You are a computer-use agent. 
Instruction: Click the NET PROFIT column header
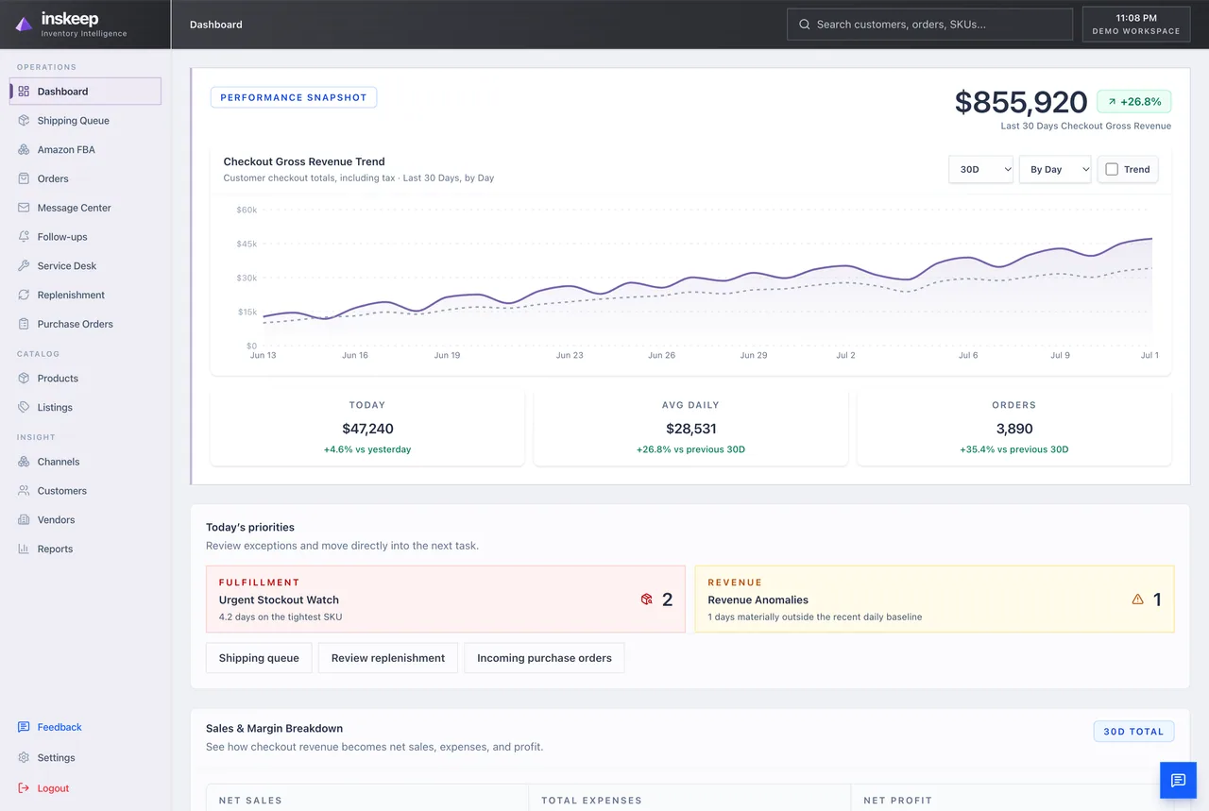point(897,801)
